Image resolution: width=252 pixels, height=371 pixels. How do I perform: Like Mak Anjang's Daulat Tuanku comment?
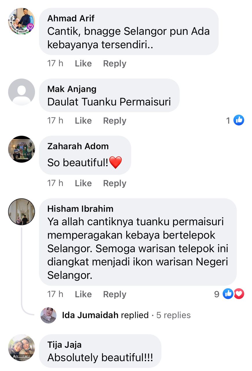[83, 121]
